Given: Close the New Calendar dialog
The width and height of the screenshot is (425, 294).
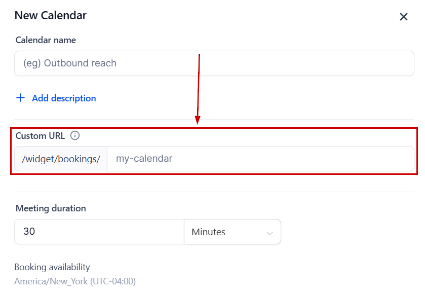Looking at the screenshot, I should click(403, 17).
